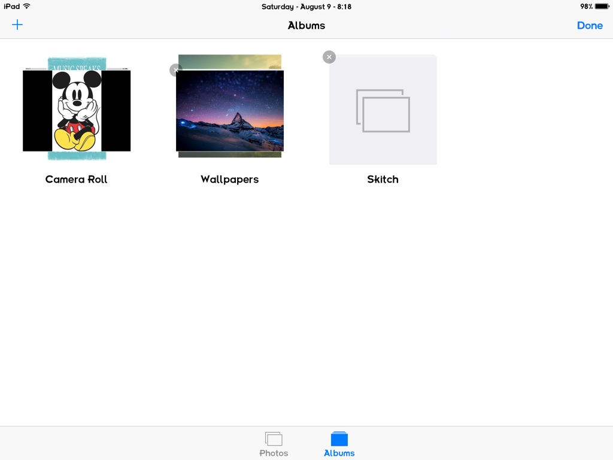Tap the iPad carrier label
Image resolution: width=613 pixels, height=460 pixels.
(12, 6)
